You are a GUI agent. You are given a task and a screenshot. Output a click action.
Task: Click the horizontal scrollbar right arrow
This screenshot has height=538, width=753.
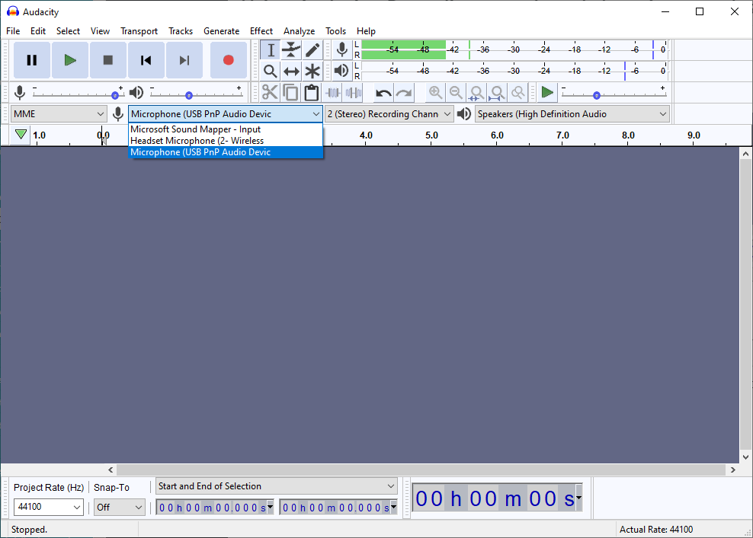[733, 470]
